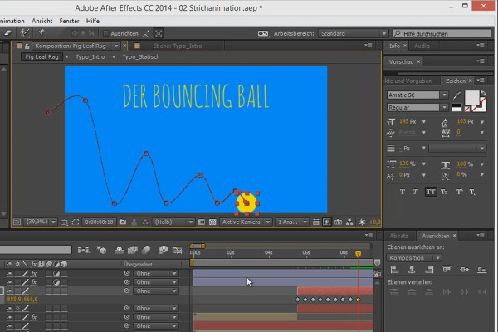Screen dimensions: 498x332
Task: Navigate to Typo_Statisch in breadcrumb
Action: click(x=141, y=57)
